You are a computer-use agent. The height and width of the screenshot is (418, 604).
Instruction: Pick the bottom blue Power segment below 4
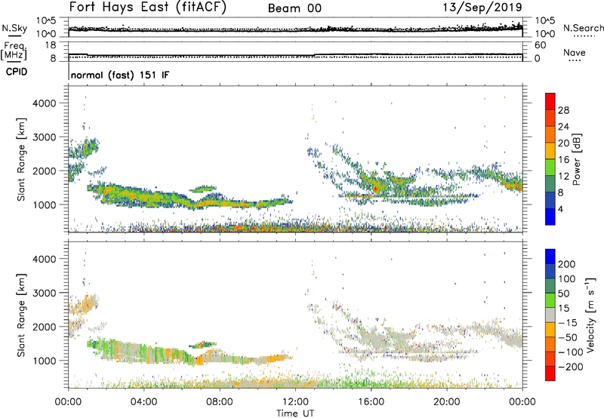click(550, 217)
